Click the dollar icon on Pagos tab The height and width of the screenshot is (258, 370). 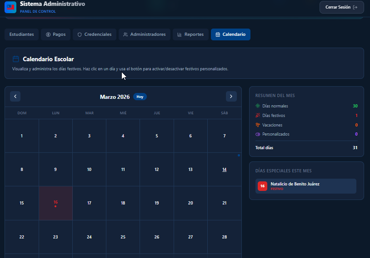[48, 34]
